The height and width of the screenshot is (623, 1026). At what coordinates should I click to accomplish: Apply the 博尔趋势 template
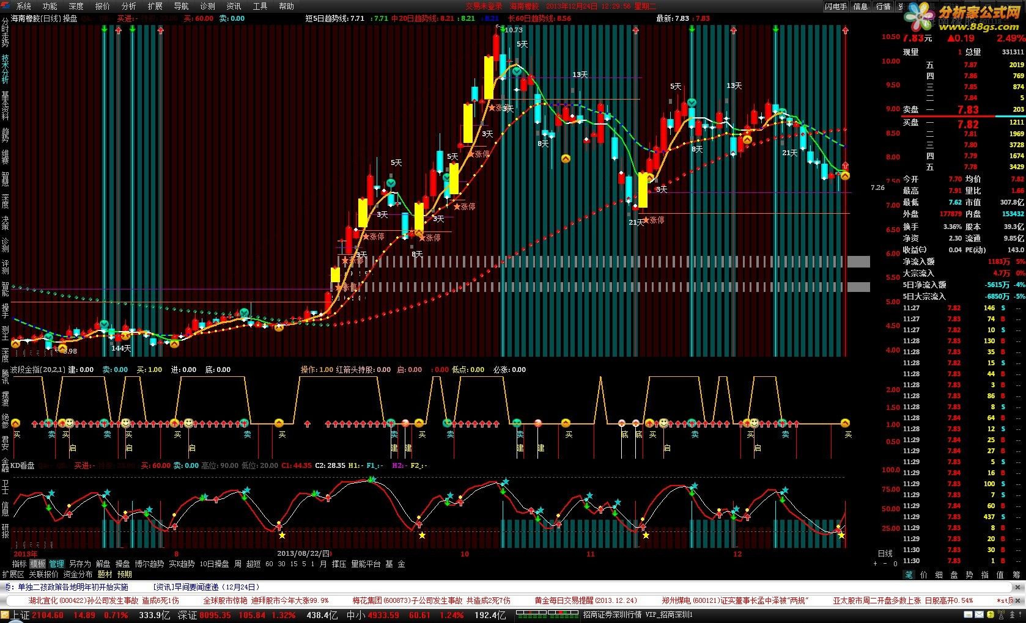149,564
